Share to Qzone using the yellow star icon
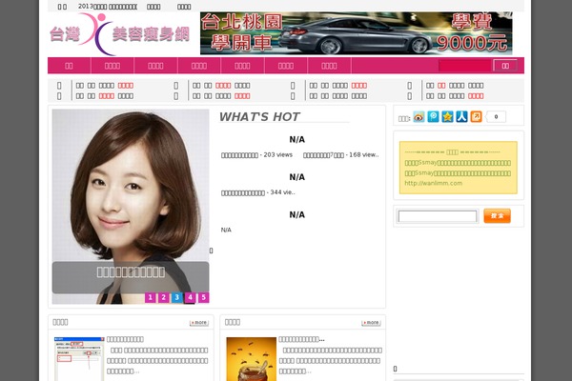Image resolution: width=572 pixels, height=381 pixels. pos(447,117)
